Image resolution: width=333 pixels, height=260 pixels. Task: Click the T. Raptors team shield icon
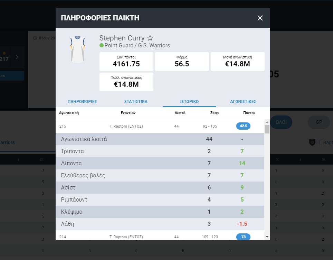pyautogui.click(x=312, y=142)
